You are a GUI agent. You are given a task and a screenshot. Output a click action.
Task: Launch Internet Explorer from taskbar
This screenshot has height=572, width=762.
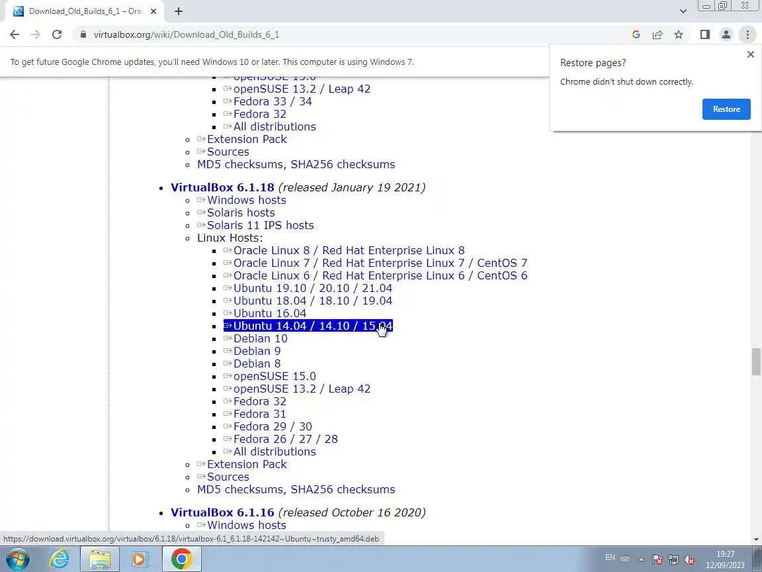pos(60,559)
